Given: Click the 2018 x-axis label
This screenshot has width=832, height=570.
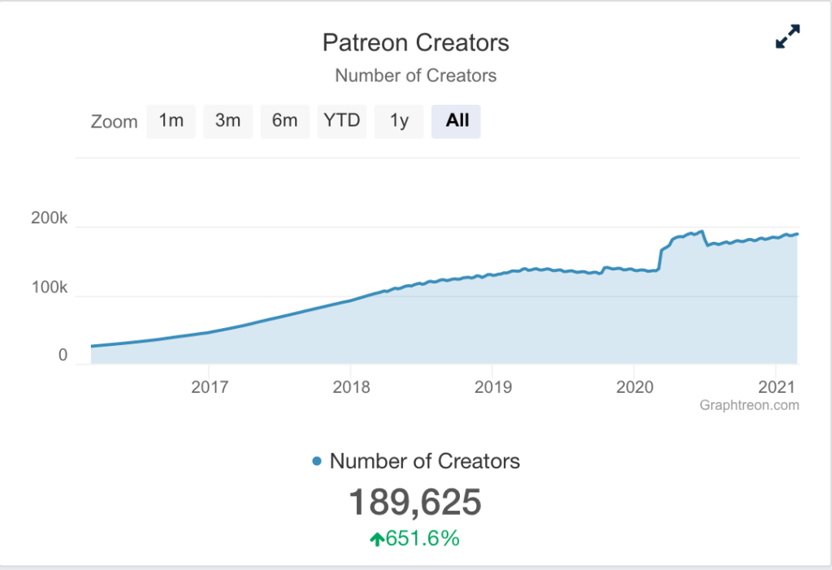Looking at the screenshot, I should (351, 387).
